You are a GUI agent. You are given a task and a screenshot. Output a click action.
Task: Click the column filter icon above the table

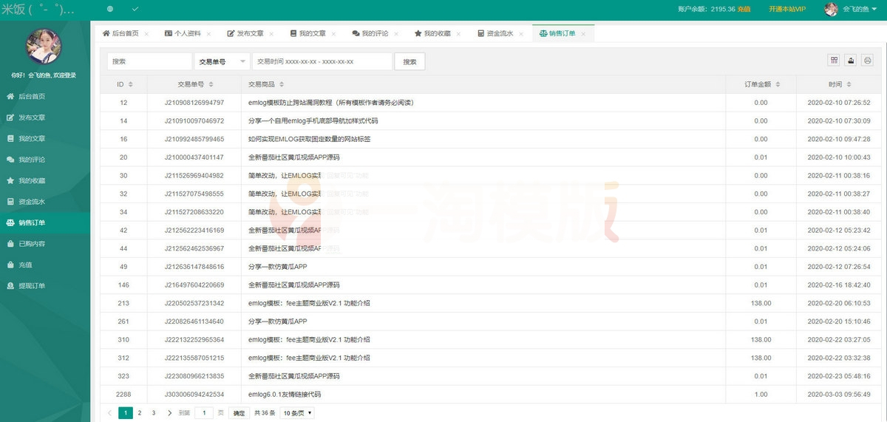[835, 61]
